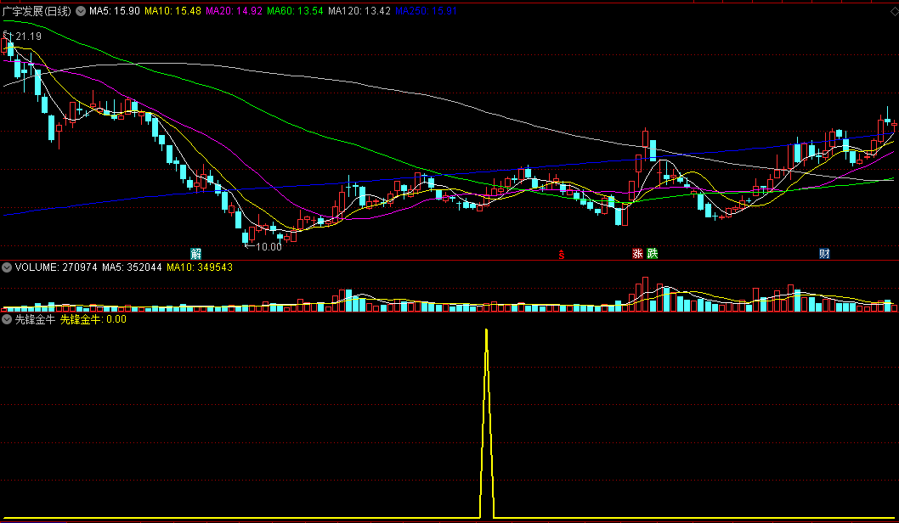Screen dimensions: 899x523
Task: Click the diamond icon at top-right corner
Action: tap(894, 11)
